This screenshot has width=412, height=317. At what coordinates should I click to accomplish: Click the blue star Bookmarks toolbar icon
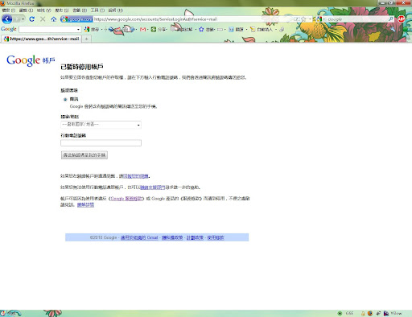(x=201, y=29)
